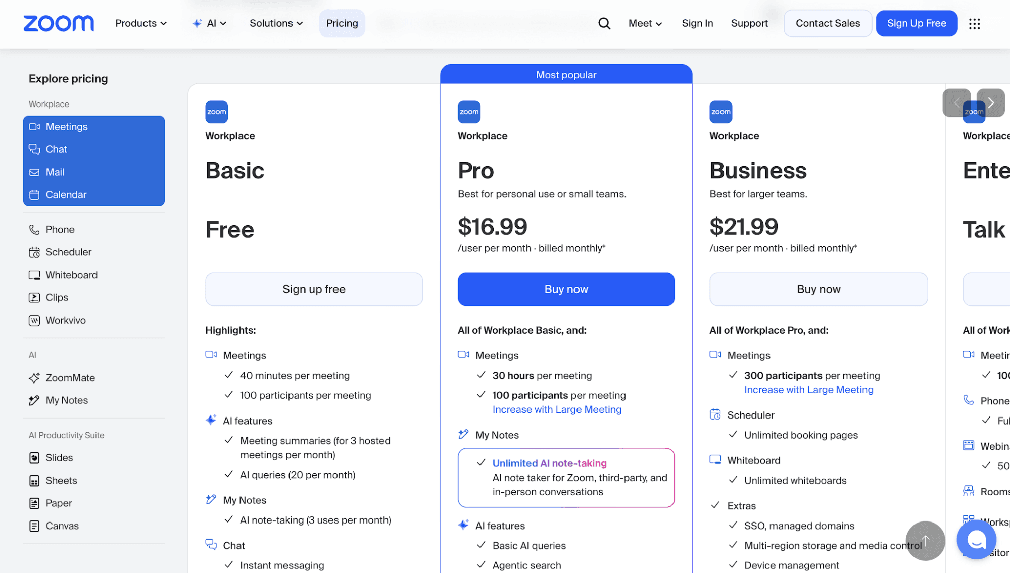
Task: Click the Sign Up Free button
Action: click(917, 23)
